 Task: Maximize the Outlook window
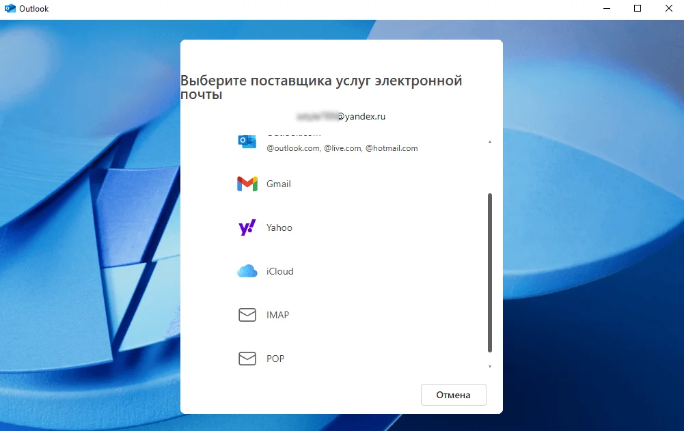[x=638, y=9]
